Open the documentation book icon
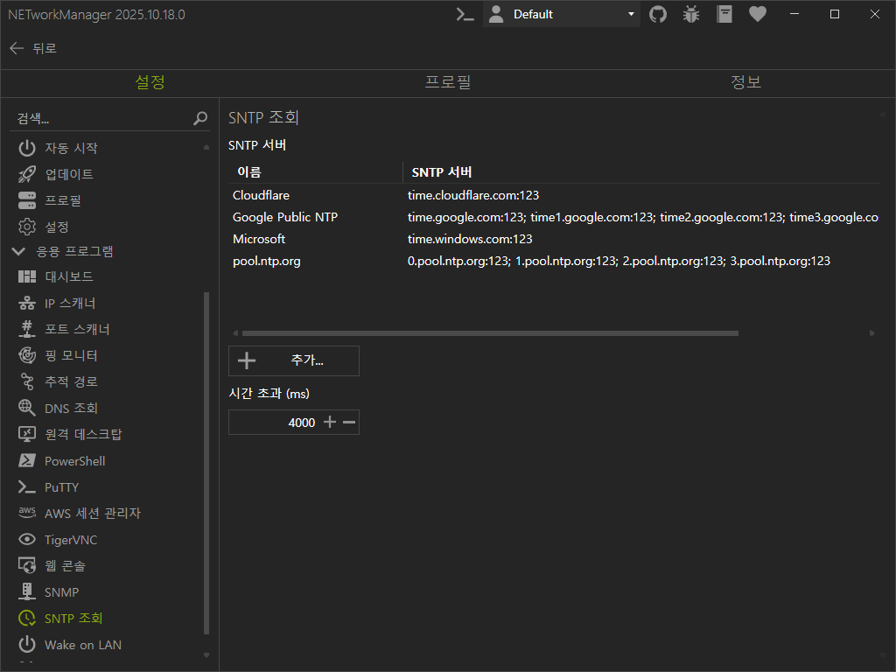This screenshot has height=672, width=896. tap(724, 14)
